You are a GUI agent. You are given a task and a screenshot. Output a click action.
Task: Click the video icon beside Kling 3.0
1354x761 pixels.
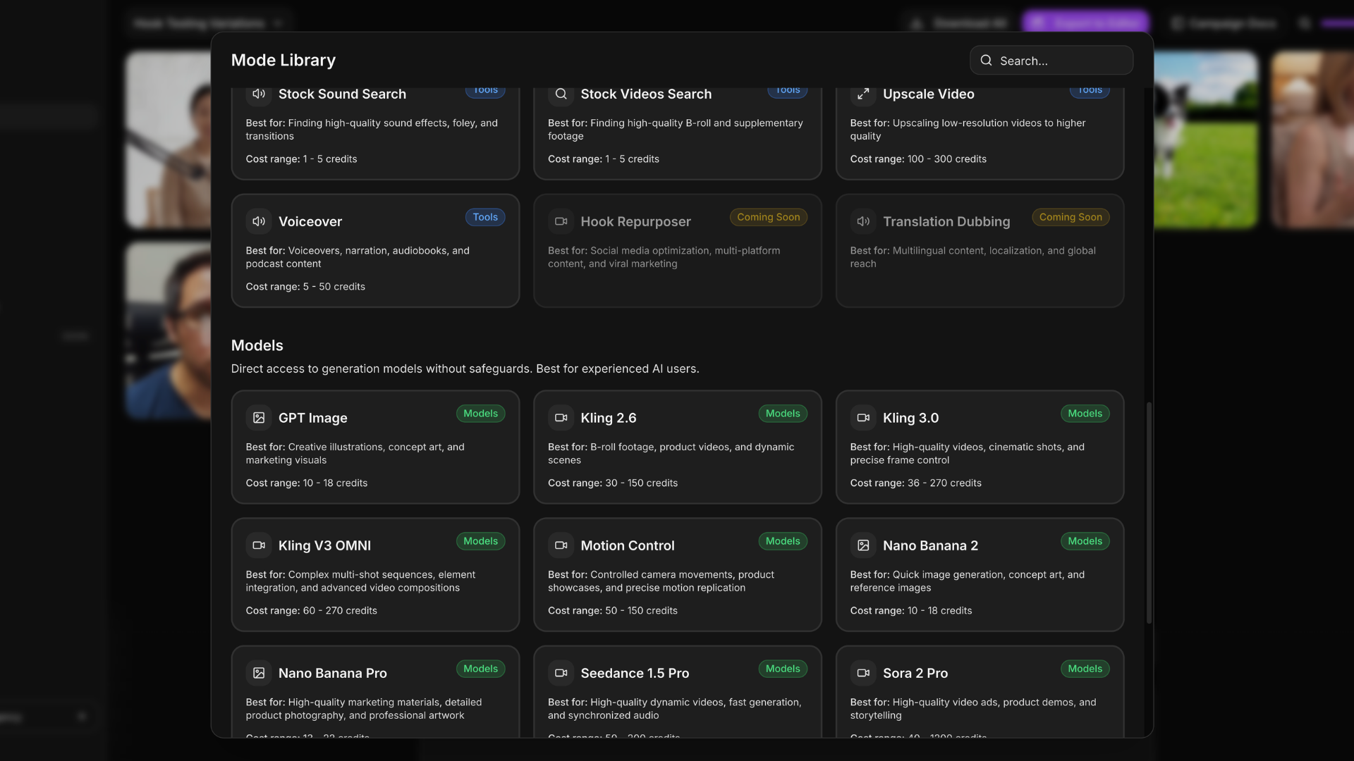[863, 418]
